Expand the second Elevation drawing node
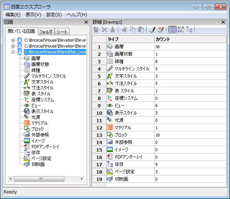230x199 pixels. point(13,46)
